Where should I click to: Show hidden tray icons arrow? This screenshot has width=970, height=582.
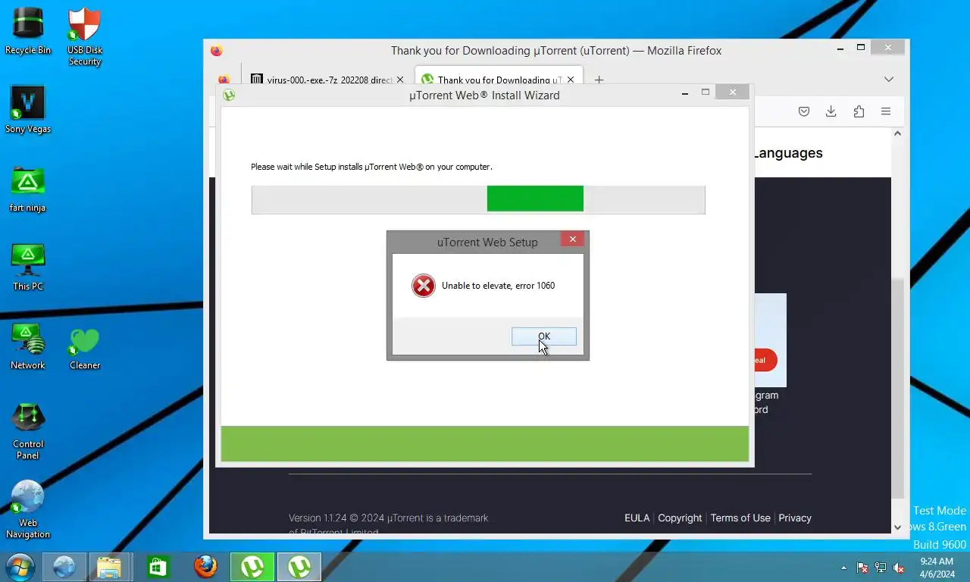844,568
